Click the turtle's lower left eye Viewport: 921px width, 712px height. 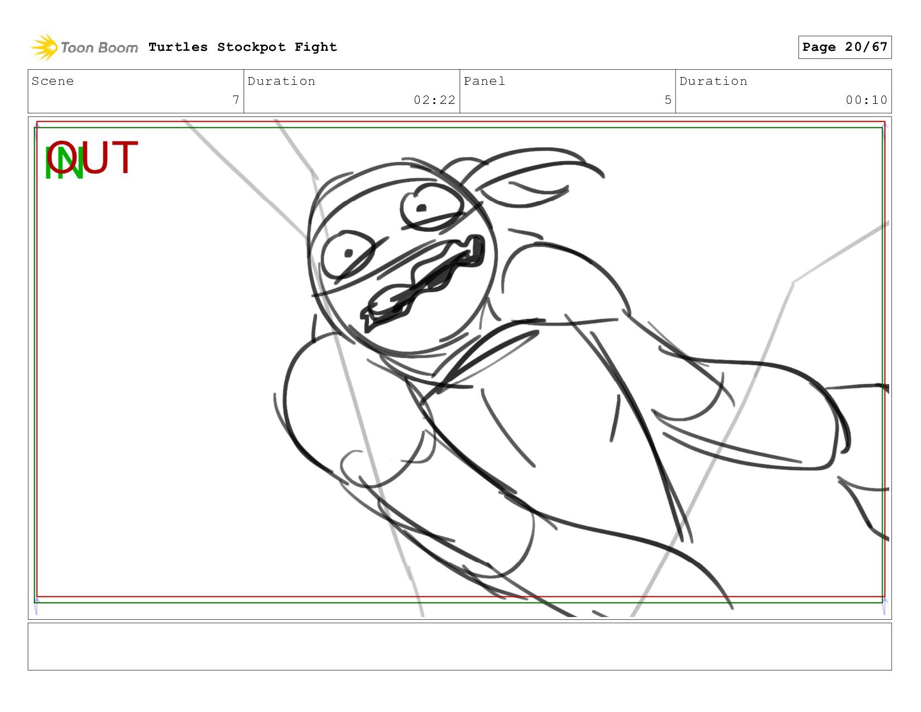pos(347,254)
